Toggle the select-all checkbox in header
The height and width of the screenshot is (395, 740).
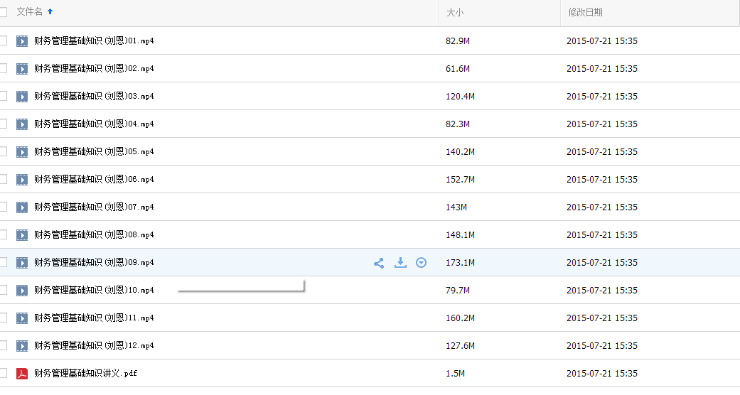coord(3,12)
